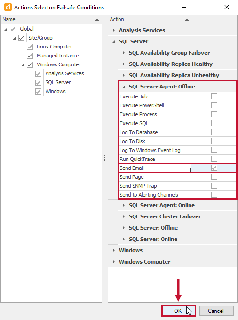This screenshot has width=238, height=320.
Task: Collapse the Site/Group tree node arrow
Action: tap(14, 38)
